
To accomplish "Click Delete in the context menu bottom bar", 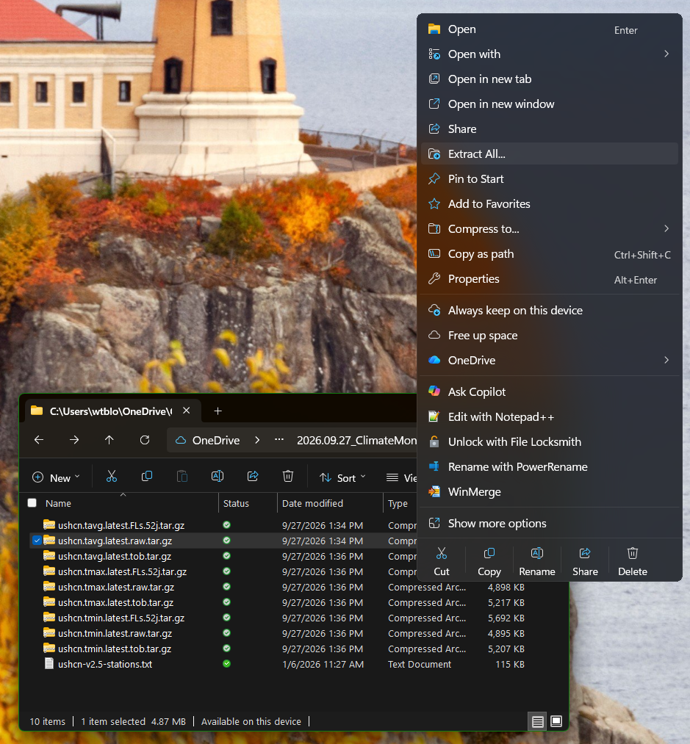I will pyautogui.click(x=633, y=563).
